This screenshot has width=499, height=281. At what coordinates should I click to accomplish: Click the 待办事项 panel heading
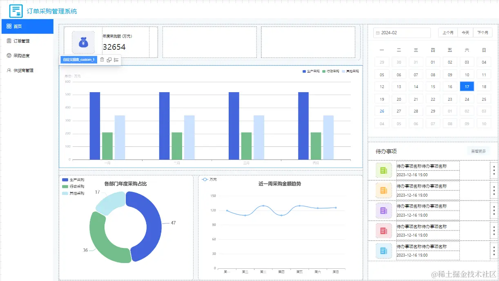(386, 151)
